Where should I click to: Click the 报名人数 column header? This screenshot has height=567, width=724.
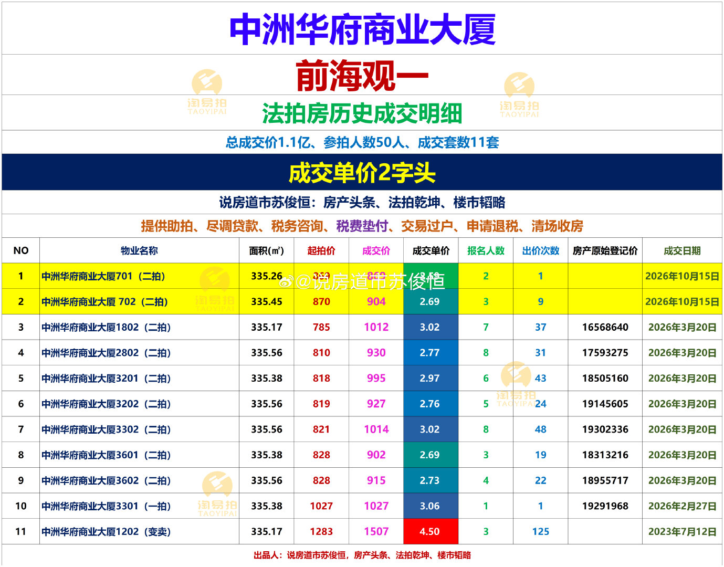pyautogui.click(x=486, y=250)
